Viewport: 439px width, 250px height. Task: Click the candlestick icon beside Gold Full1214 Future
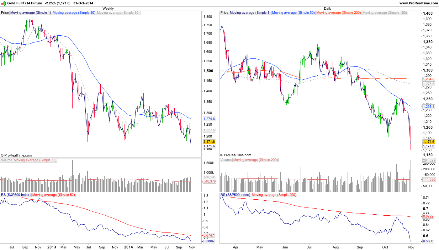tap(4, 3)
